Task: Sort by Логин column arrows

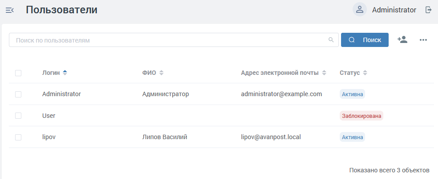Action: click(x=65, y=73)
